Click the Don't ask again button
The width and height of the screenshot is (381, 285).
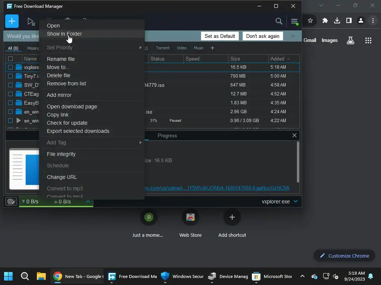[x=263, y=36]
